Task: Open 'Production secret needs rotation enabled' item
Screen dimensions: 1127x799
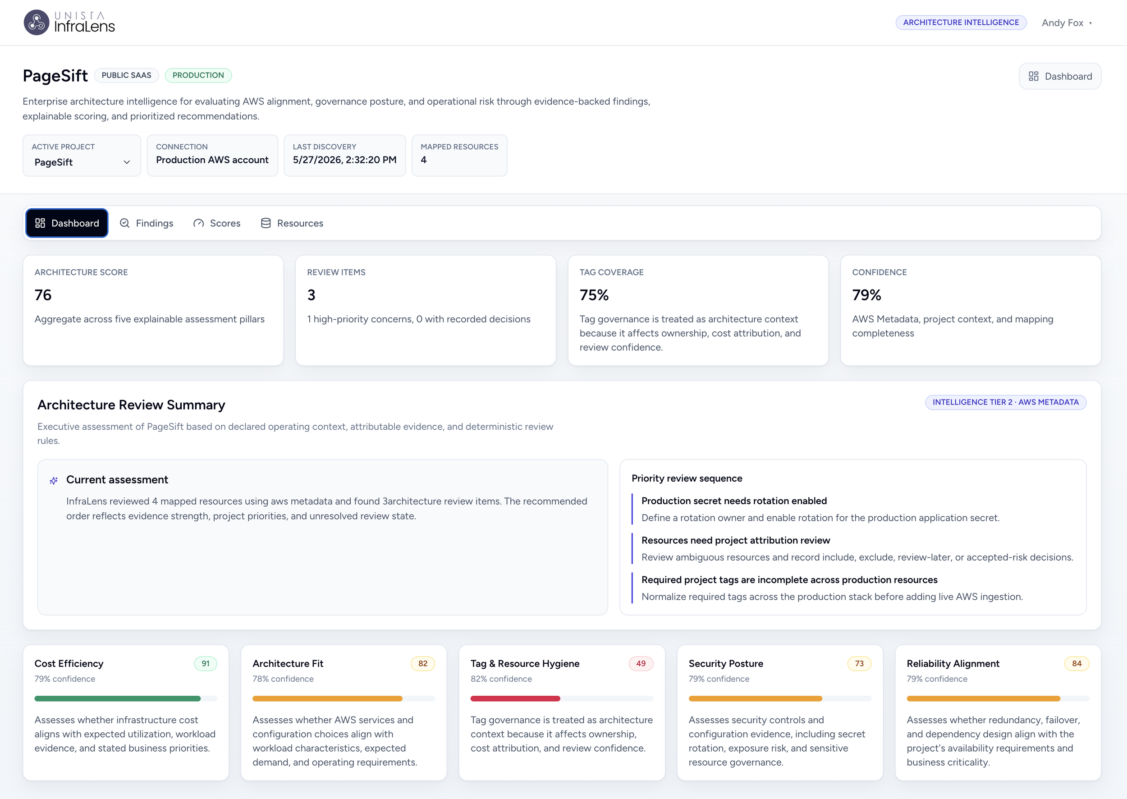Action: [733, 501]
